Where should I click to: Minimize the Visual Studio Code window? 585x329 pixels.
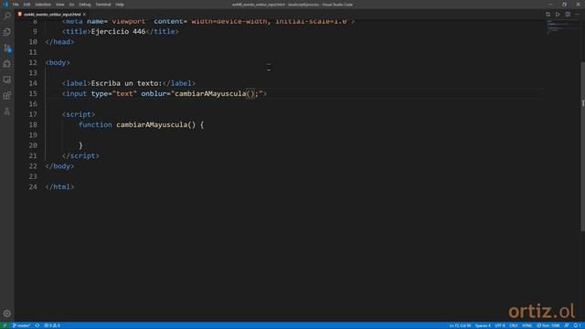tap(550, 5)
